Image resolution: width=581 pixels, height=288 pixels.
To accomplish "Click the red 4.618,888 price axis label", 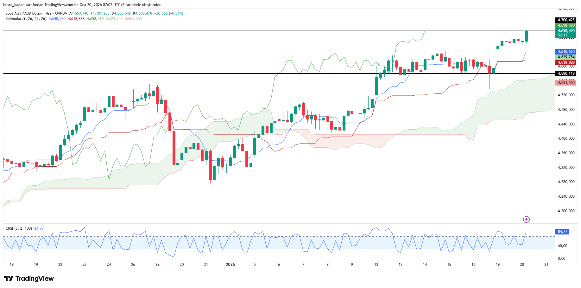I will point(566,62).
